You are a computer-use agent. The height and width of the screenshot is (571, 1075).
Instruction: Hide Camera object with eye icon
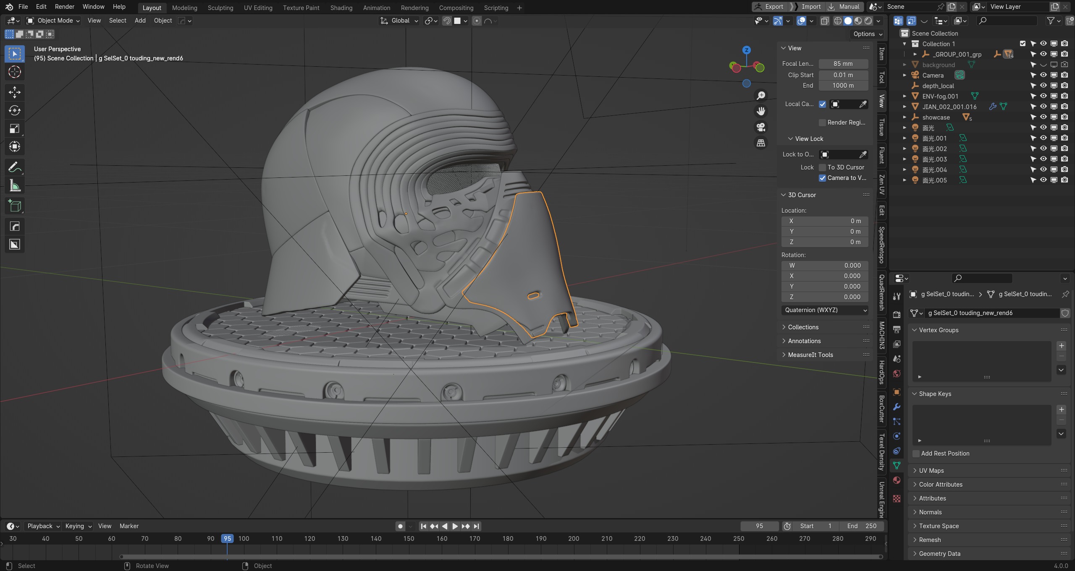1043,75
